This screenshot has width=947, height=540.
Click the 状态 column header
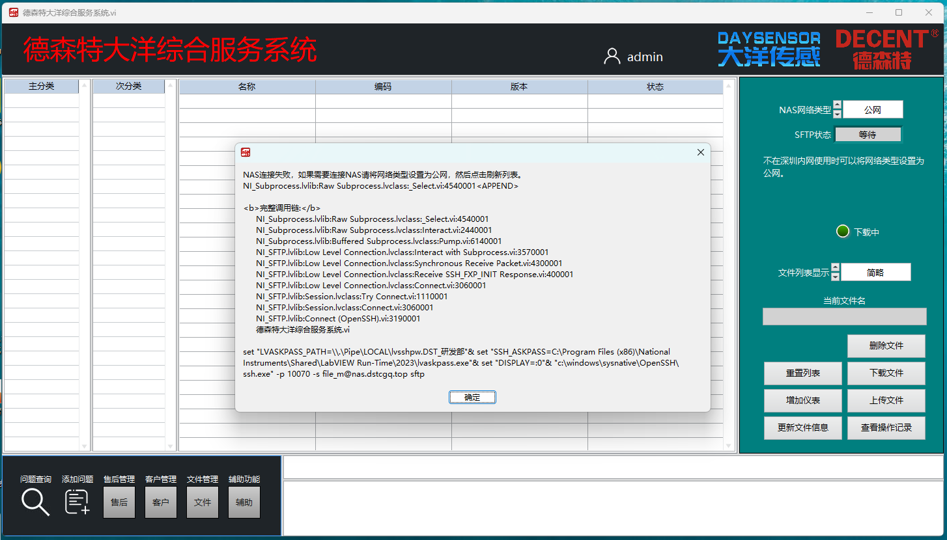coord(655,87)
